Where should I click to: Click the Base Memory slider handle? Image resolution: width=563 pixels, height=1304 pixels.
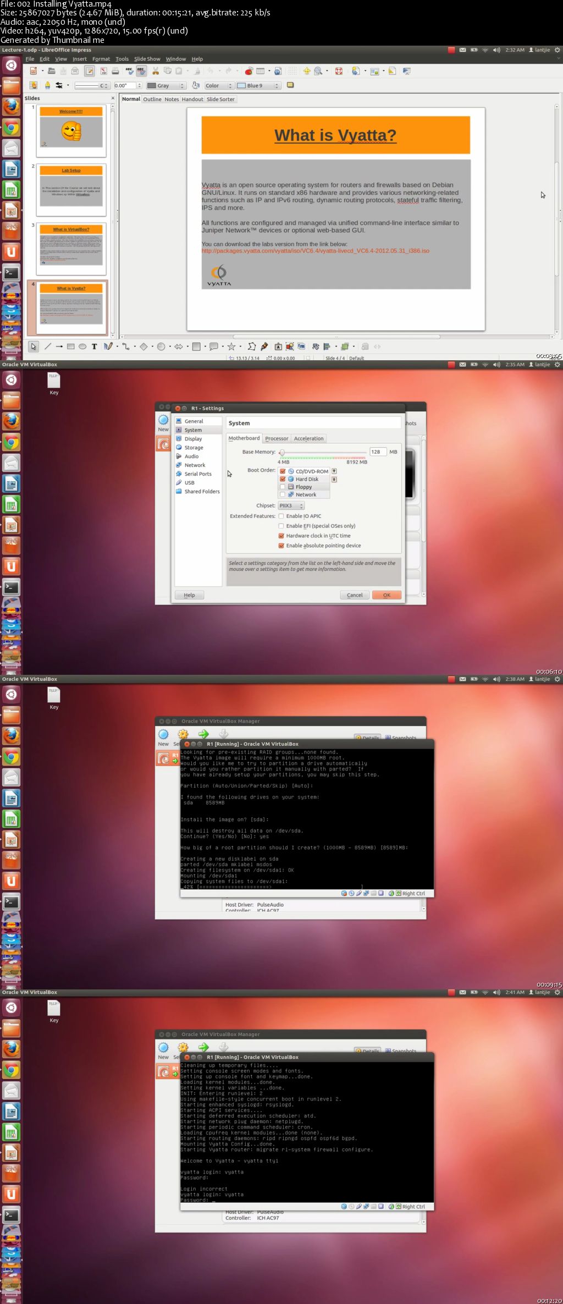281,452
